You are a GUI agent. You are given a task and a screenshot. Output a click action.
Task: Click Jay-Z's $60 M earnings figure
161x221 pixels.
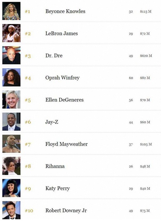tap(145, 122)
